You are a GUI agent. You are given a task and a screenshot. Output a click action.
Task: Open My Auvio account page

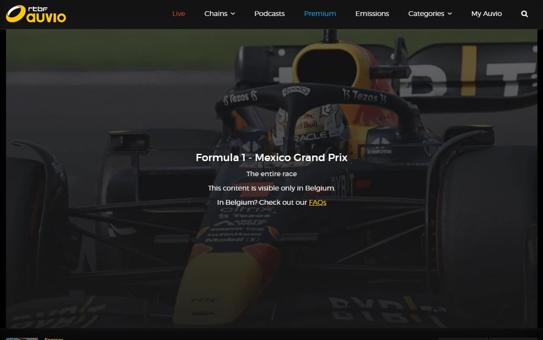(486, 14)
